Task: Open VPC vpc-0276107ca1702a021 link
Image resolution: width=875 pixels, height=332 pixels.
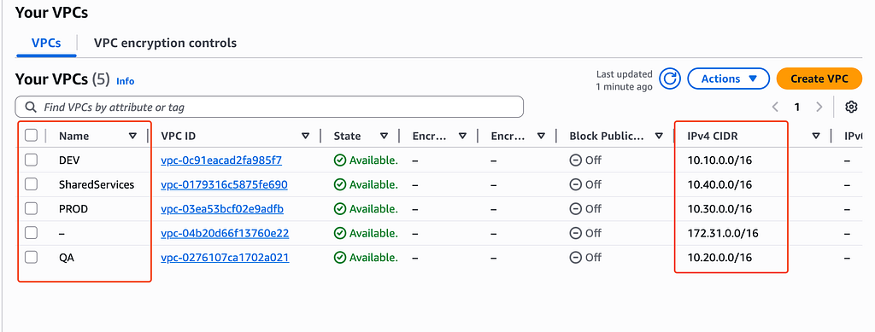Action: (x=225, y=258)
